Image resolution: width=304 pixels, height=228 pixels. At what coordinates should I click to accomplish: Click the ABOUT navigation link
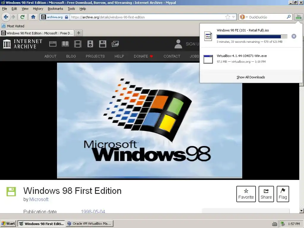(50, 56)
